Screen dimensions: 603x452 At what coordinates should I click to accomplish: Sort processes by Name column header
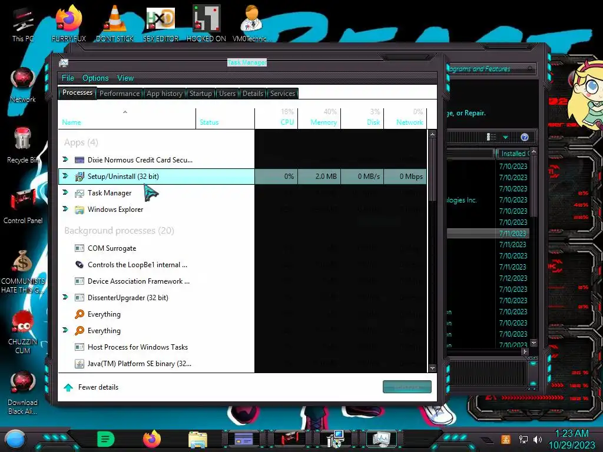(127, 118)
